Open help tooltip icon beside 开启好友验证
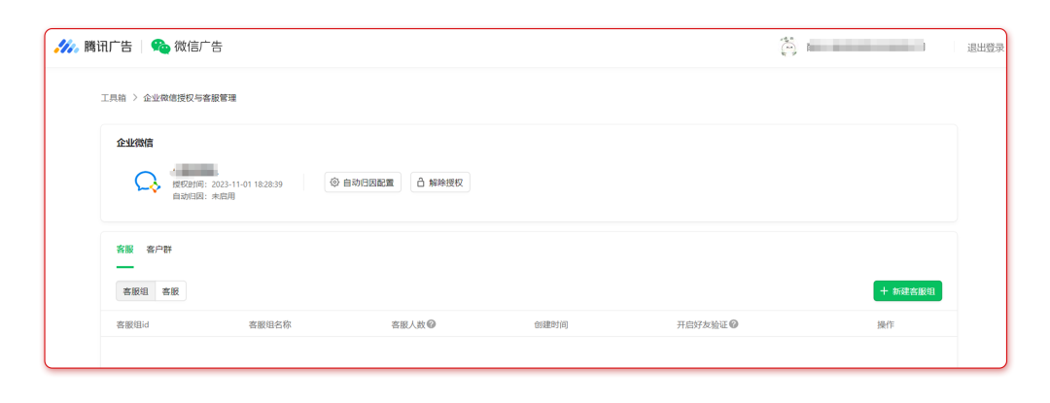Screen dimensions: 1050x403 (x=734, y=324)
